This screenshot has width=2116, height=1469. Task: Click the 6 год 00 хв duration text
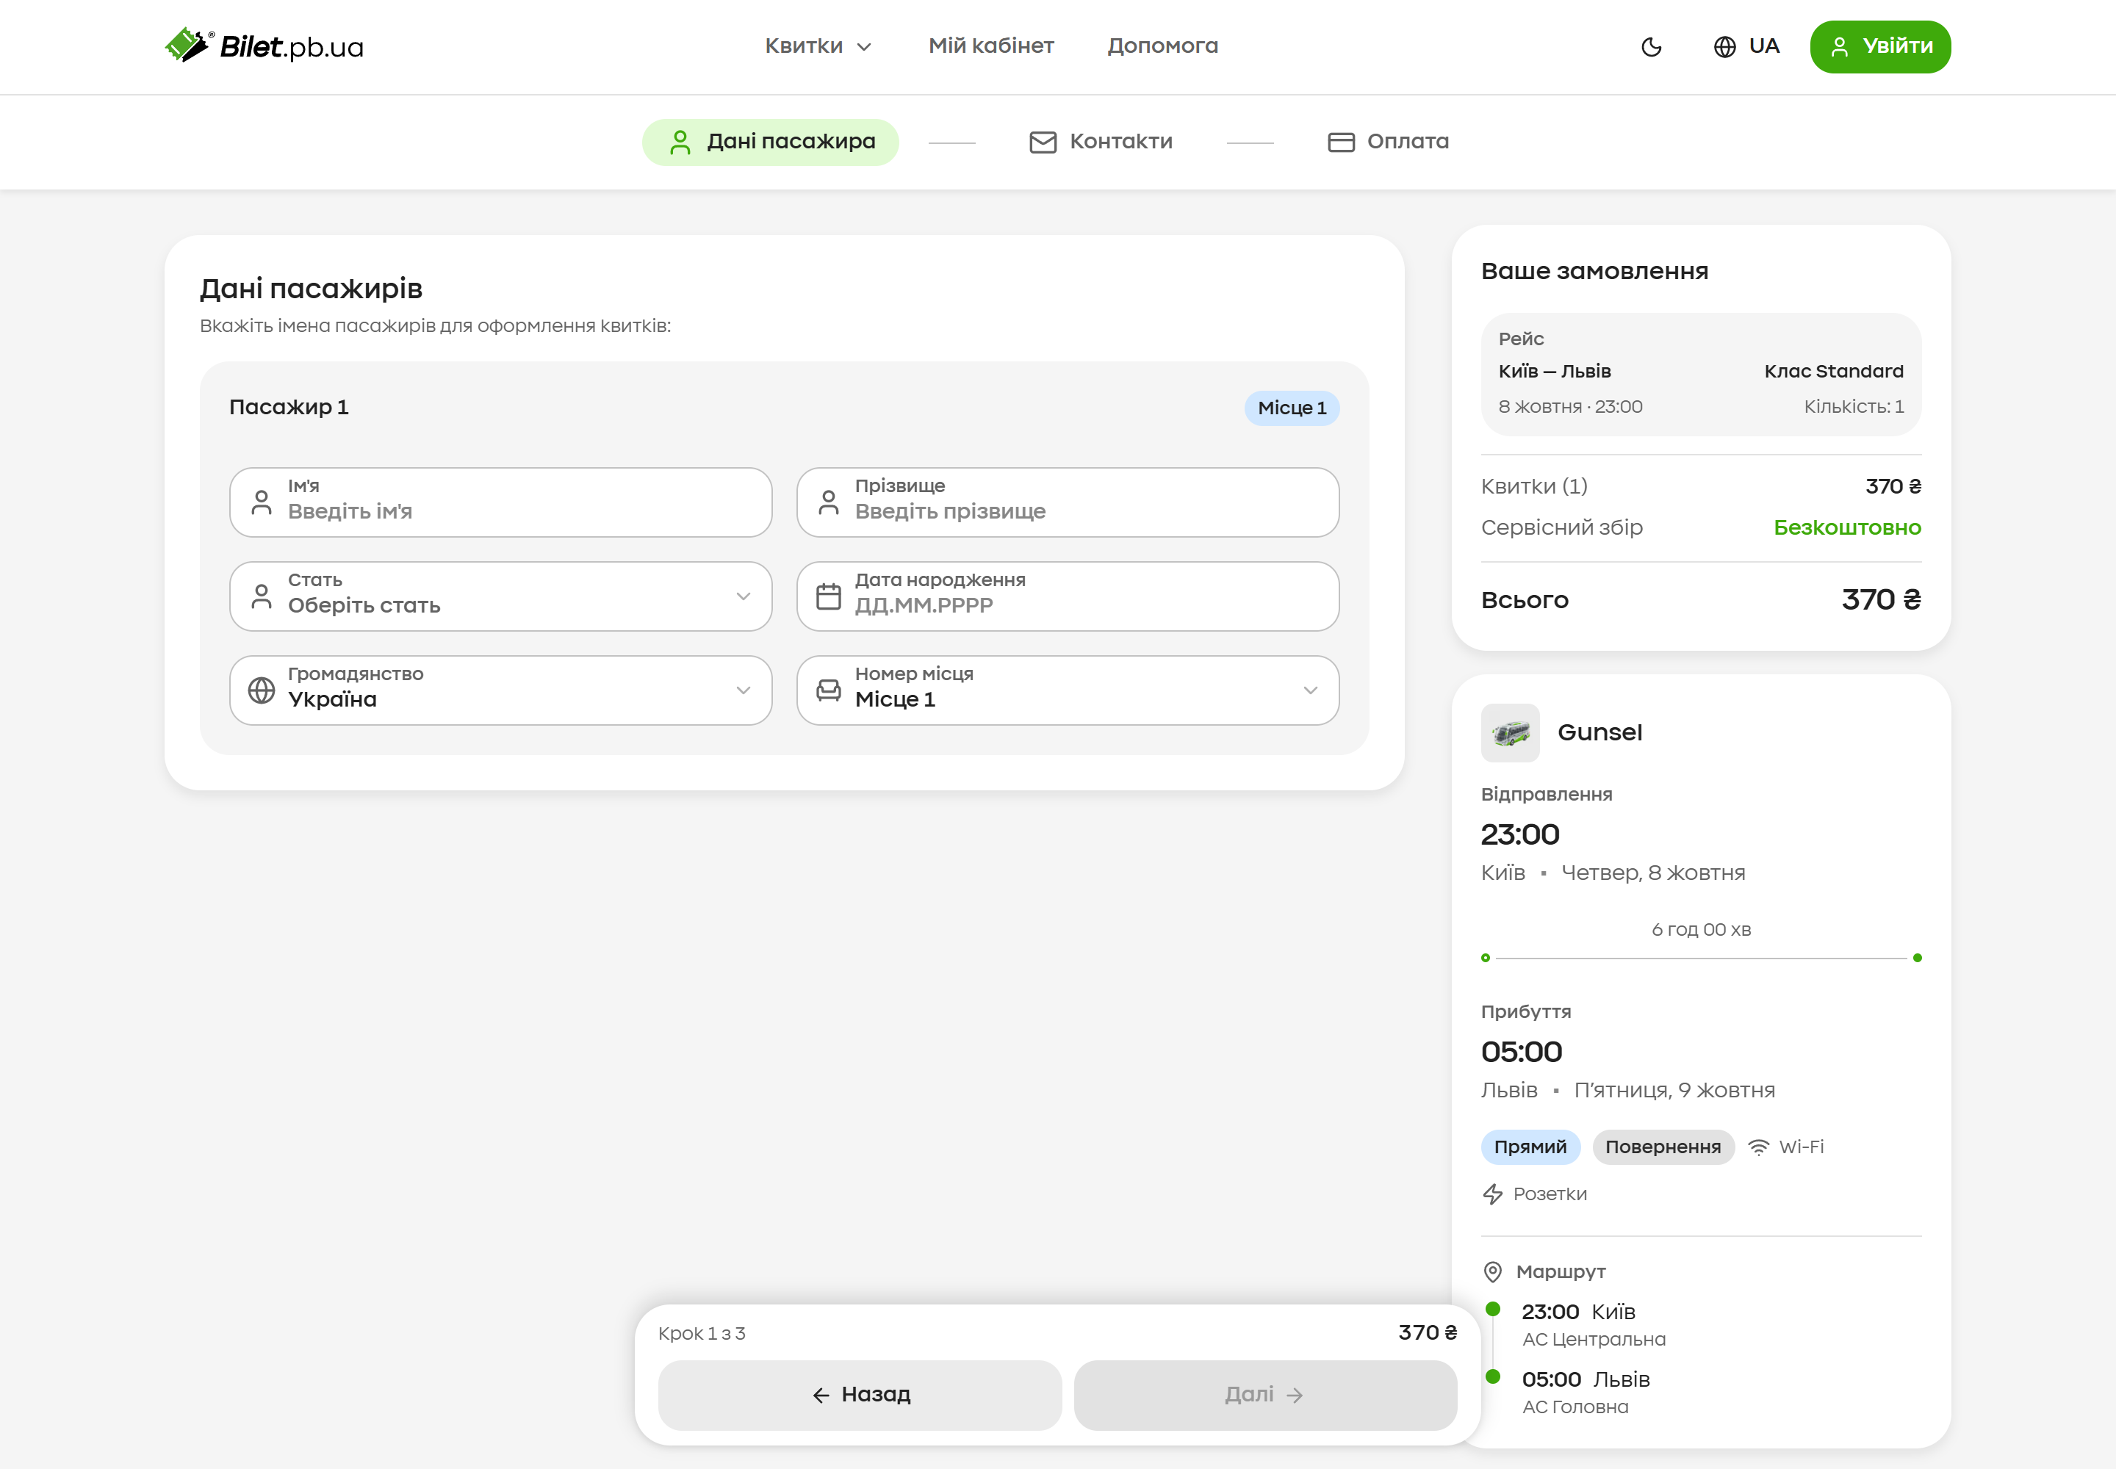point(1701,930)
